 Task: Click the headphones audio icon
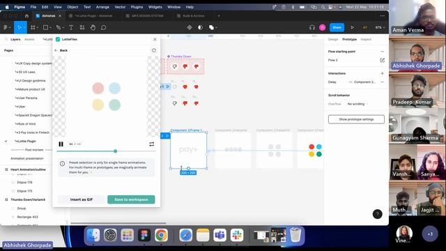pos(312,28)
